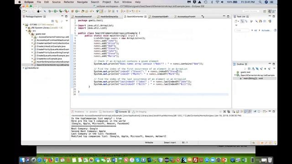Open Trash in the Dock

tap(270, 160)
